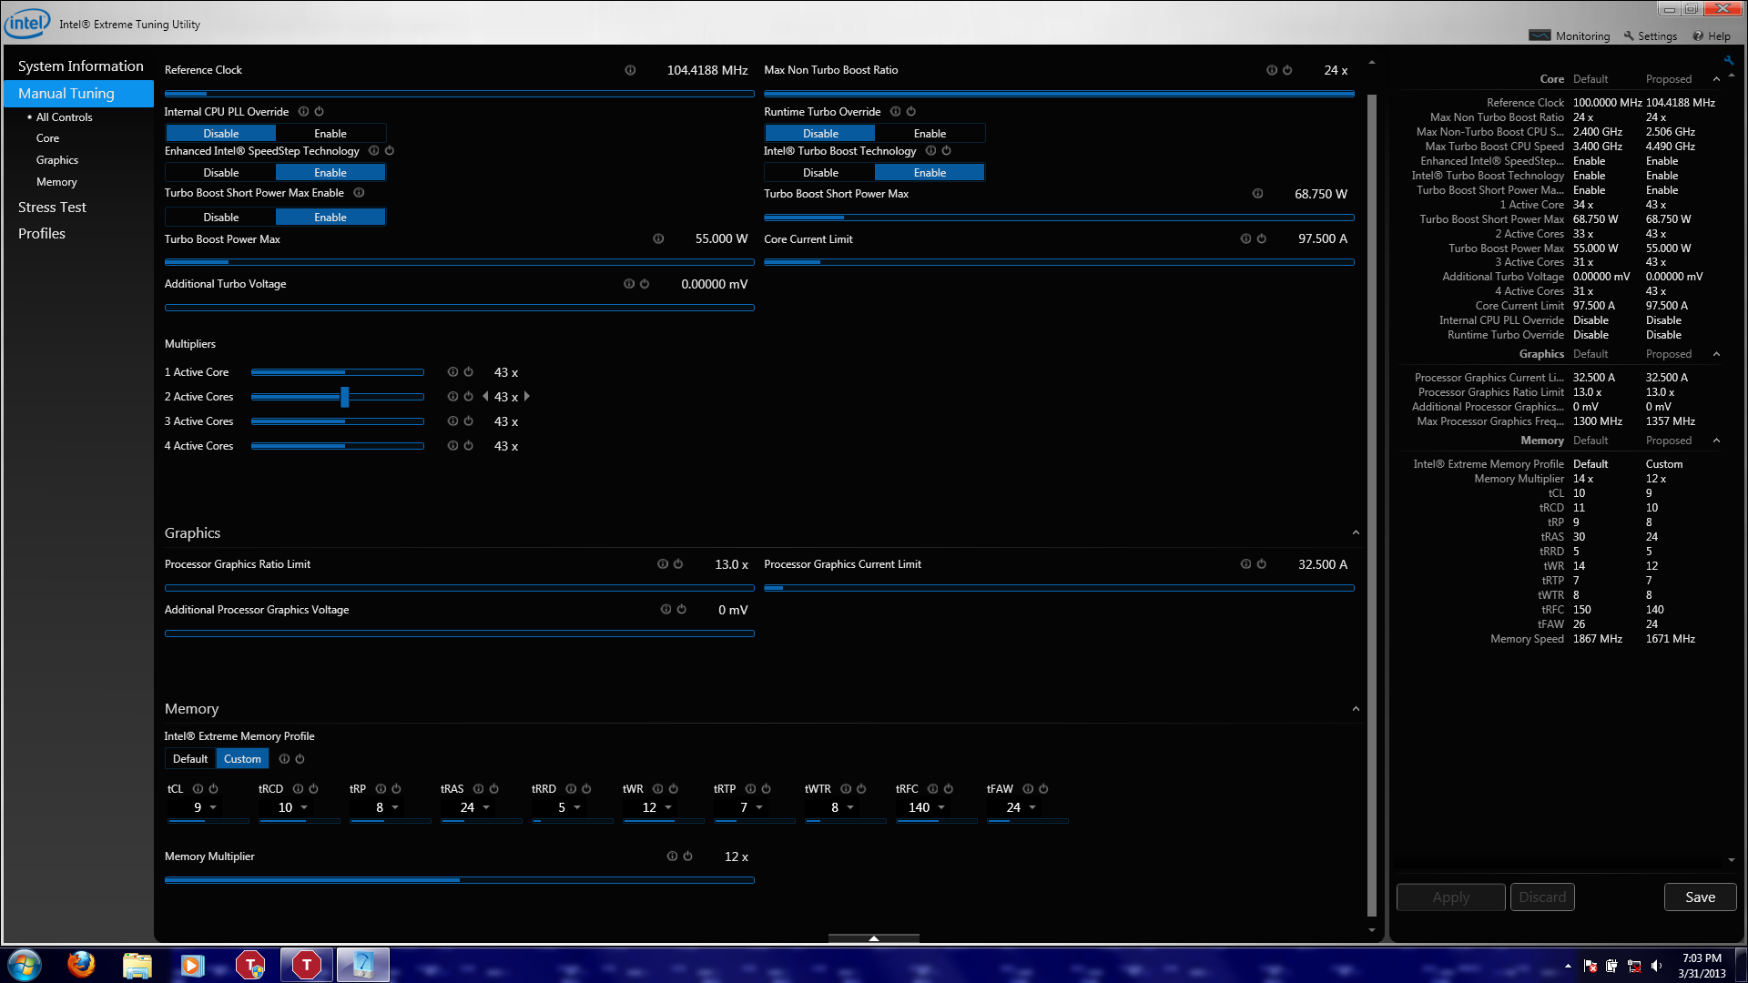The width and height of the screenshot is (1748, 983).
Task: Open Monitoring view
Action: coord(1570,36)
